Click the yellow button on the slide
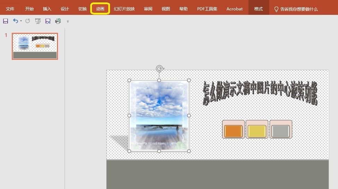This screenshot has width=338, height=189. (x=257, y=131)
